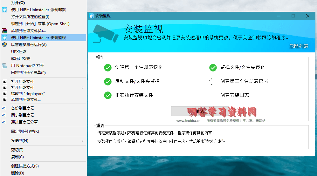The height and width of the screenshot is (176, 317).
Task: Click the security camera icon in header
Action: tap(104, 33)
